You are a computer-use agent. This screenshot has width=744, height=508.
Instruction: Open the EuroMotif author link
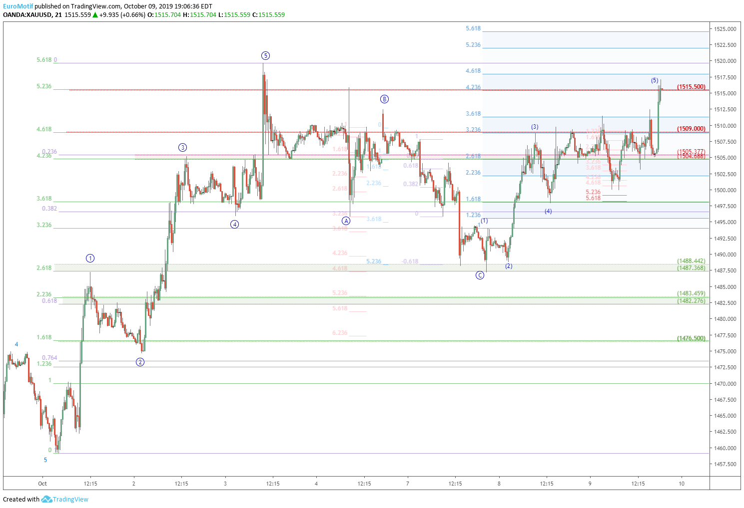coord(18,6)
